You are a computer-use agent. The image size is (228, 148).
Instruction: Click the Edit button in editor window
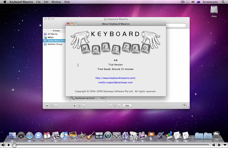127,106
